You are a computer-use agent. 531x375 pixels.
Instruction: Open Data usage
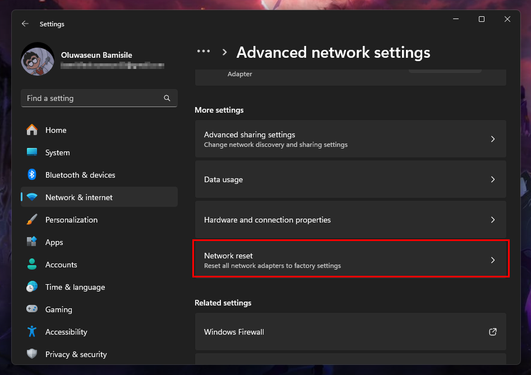[350, 179]
